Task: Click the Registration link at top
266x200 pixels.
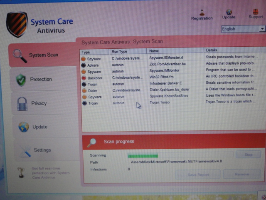Action: [x=202, y=18]
